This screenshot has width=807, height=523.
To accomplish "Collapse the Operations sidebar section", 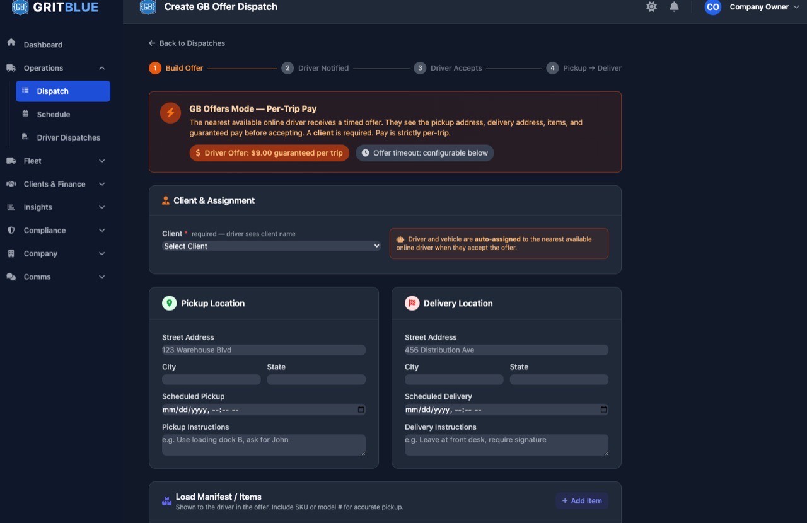I will [x=102, y=68].
